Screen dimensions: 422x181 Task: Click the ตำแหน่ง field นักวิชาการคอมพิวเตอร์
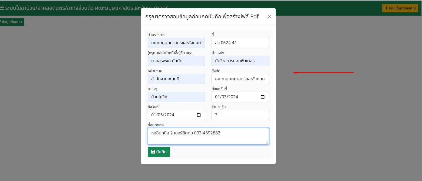tap(240, 61)
